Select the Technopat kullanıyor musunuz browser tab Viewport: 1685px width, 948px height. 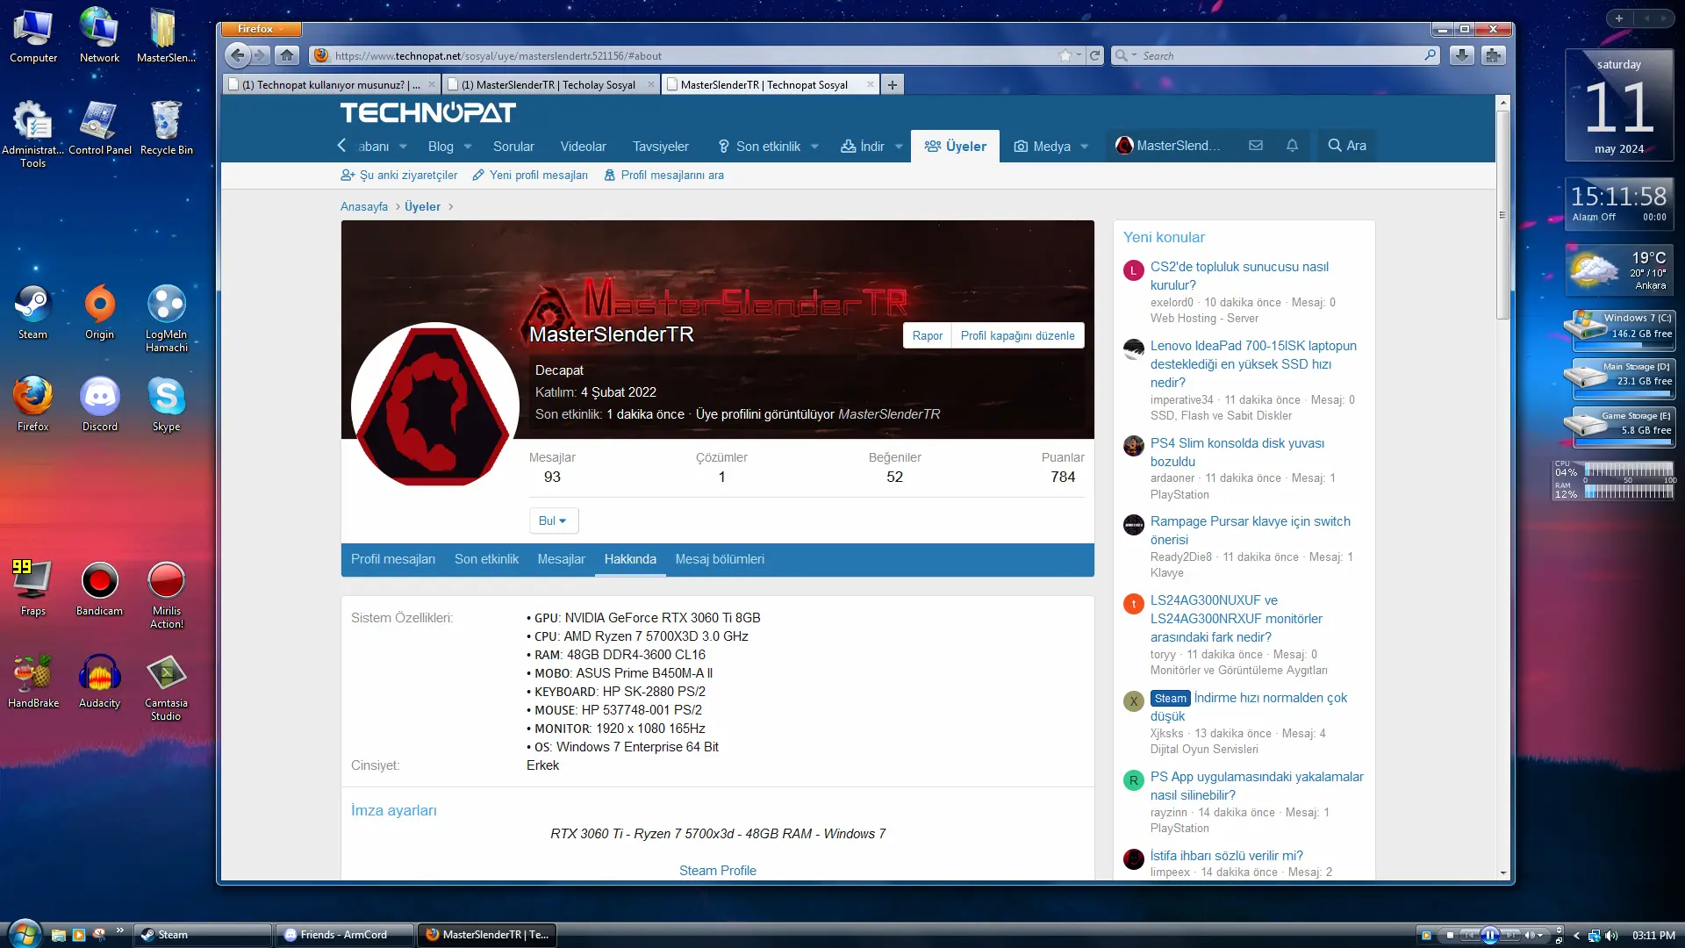tap(330, 85)
